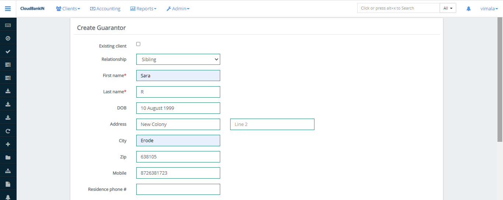Open the compass navigation icon in sidebar
Image resolution: width=503 pixels, height=200 pixels.
[x=8, y=38]
